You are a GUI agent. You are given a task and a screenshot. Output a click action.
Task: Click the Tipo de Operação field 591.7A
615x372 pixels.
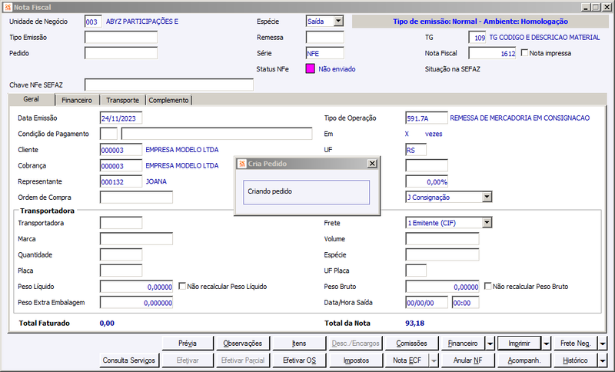click(x=427, y=118)
